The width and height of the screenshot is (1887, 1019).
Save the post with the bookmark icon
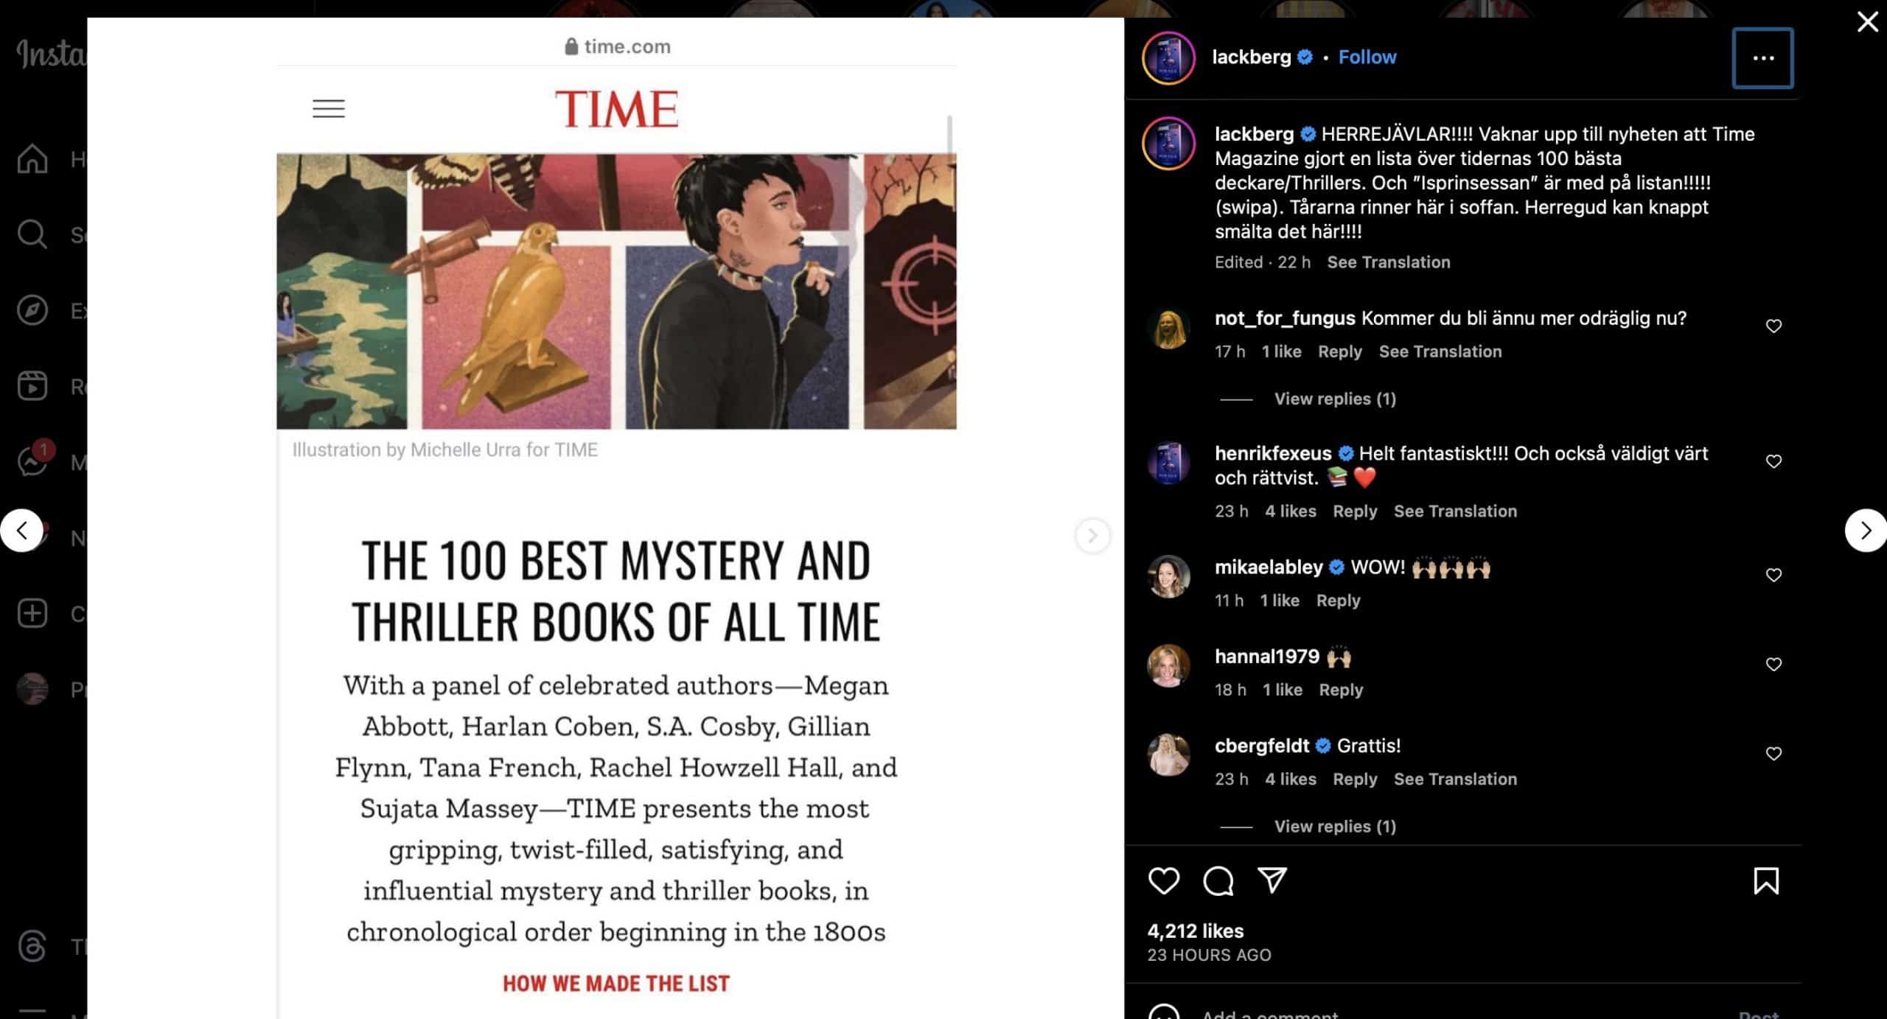[1766, 880]
